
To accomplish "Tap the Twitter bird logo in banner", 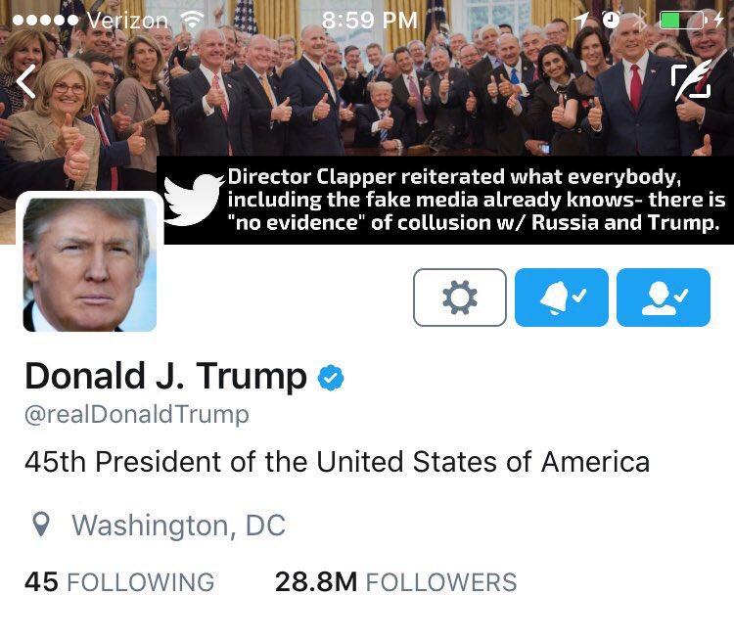I will coord(194,200).
